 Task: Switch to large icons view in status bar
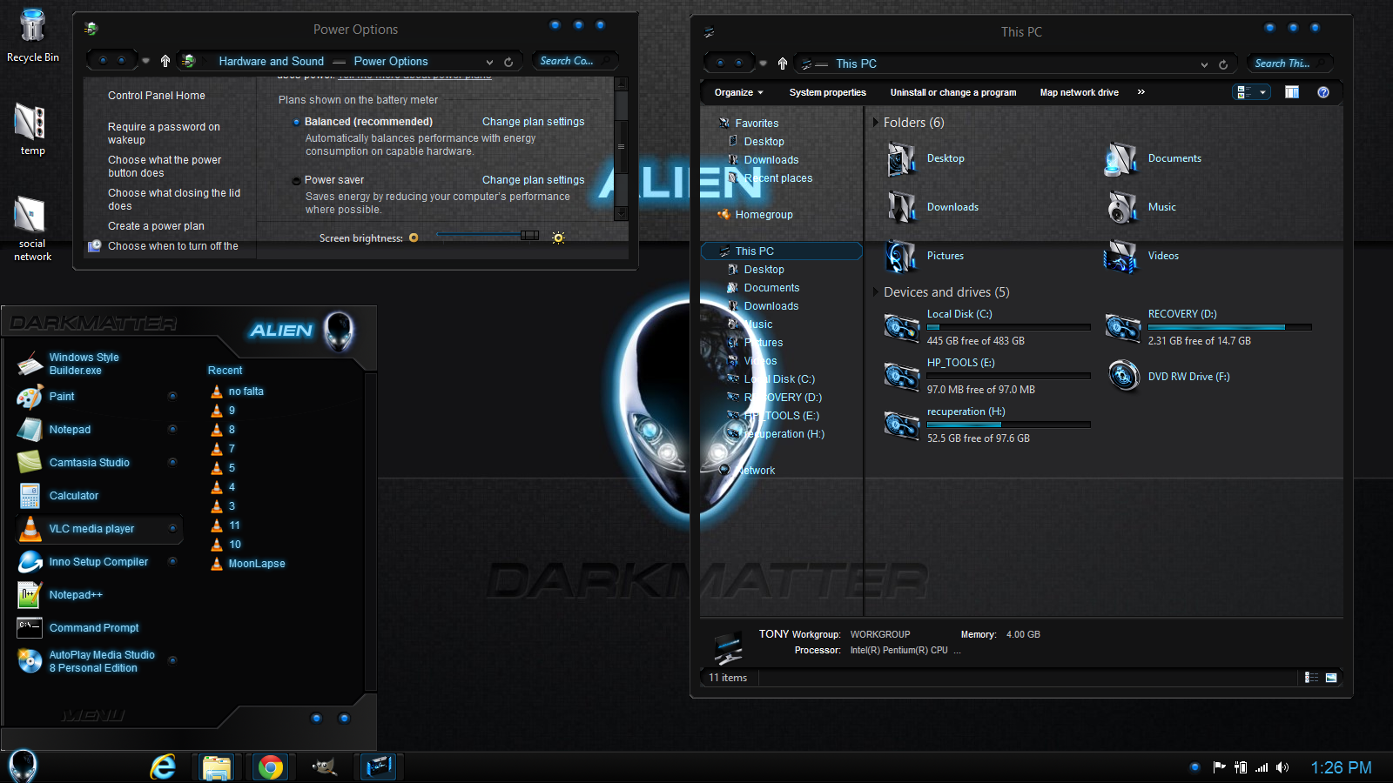tap(1331, 678)
